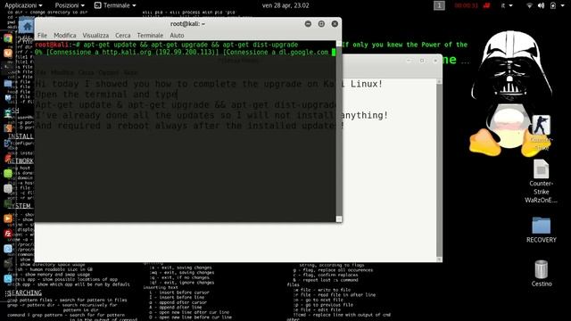
Task: Open the home folder icon behind terminal
Action: (28, 27)
